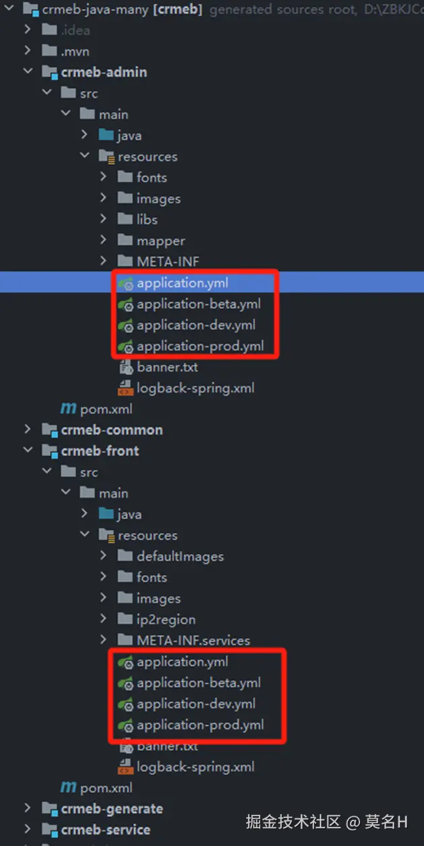Select the defaultImages folder

pyautogui.click(x=180, y=556)
